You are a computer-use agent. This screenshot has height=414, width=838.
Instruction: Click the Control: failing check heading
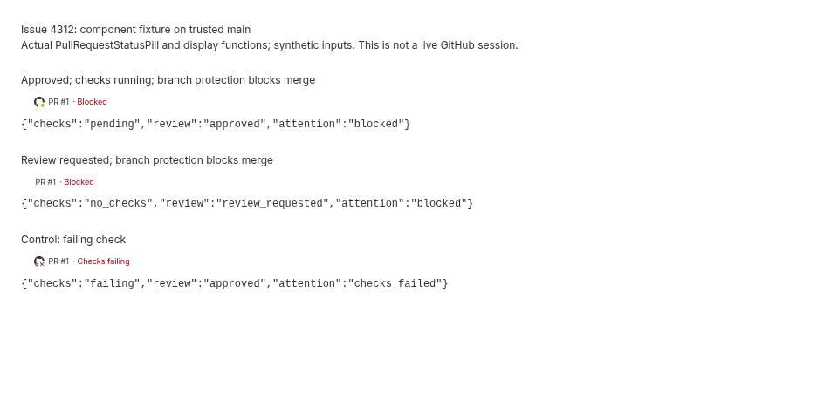73,240
